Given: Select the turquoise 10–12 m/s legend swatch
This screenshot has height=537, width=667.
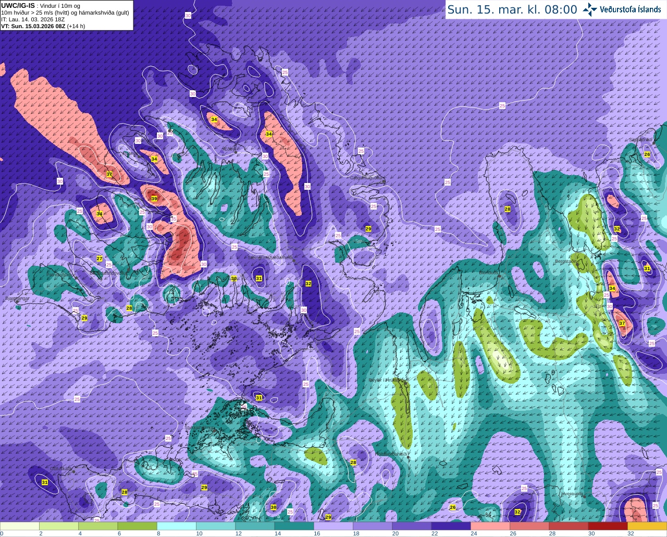Looking at the screenshot, I should pos(216,526).
